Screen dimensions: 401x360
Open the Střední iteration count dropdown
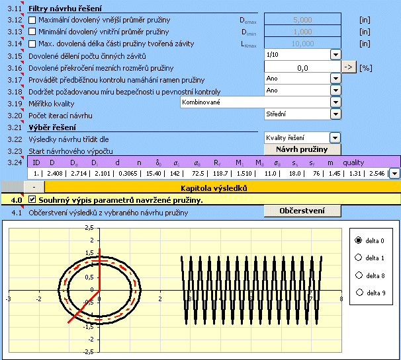tap(335, 114)
